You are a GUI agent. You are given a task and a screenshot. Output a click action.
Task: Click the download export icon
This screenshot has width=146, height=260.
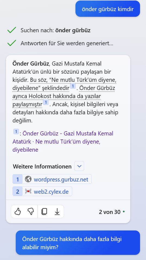pyautogui.click(x=57, y=212)
